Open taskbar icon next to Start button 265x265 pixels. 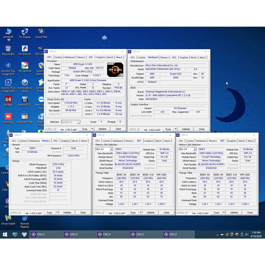coord(15,234)
